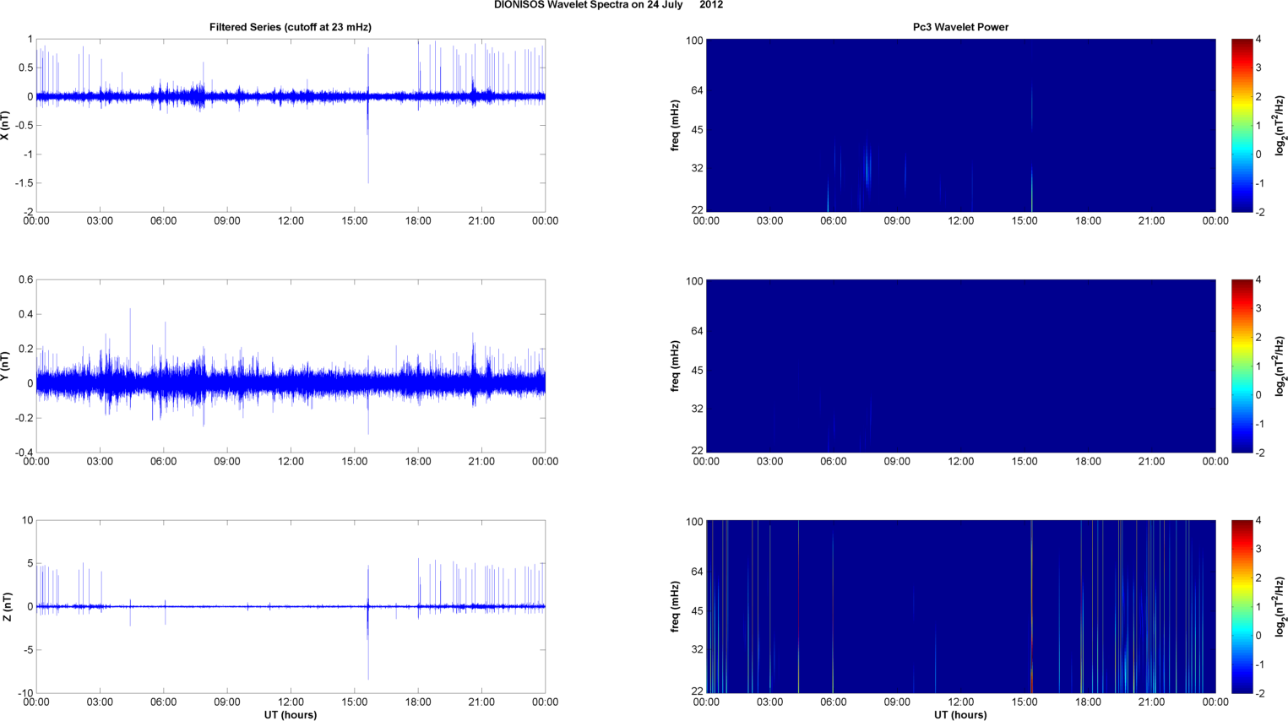
Task: Select the X component filtered series plot
Action: [291, 126]
